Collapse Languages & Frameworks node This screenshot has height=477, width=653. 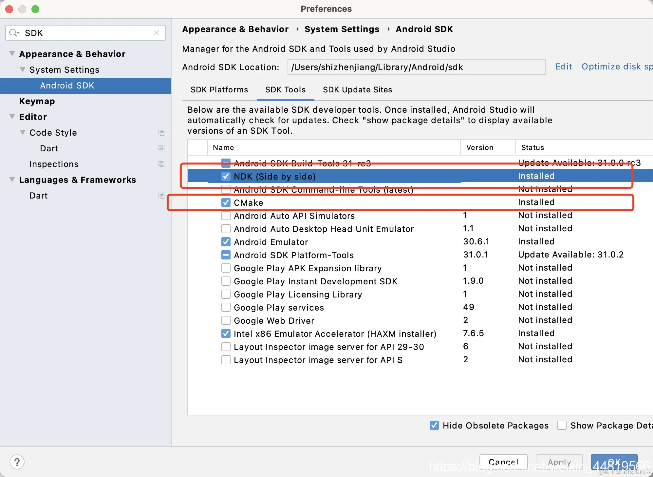(12, 180)
